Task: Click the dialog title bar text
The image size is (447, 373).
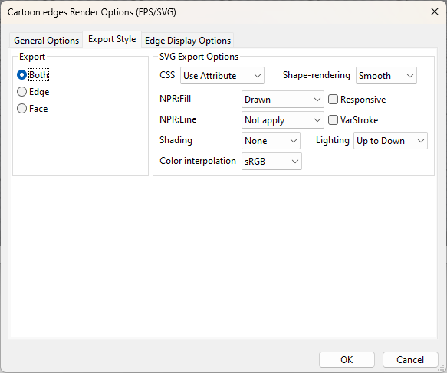Action: point(92,12)
